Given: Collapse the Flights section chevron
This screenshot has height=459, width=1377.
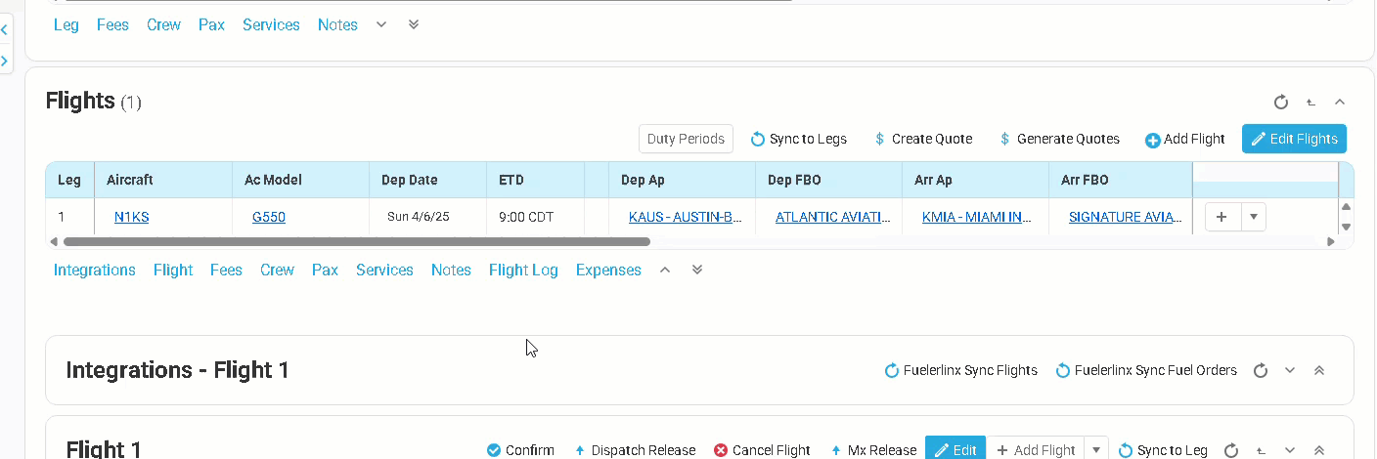Looking at the screenshot, I should tap(1340, 102).
